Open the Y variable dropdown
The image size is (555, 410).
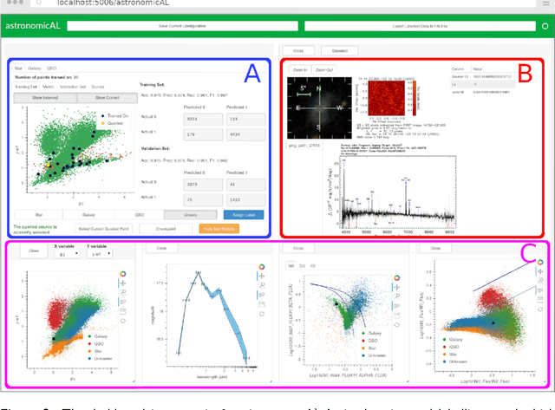click(100, 254)
